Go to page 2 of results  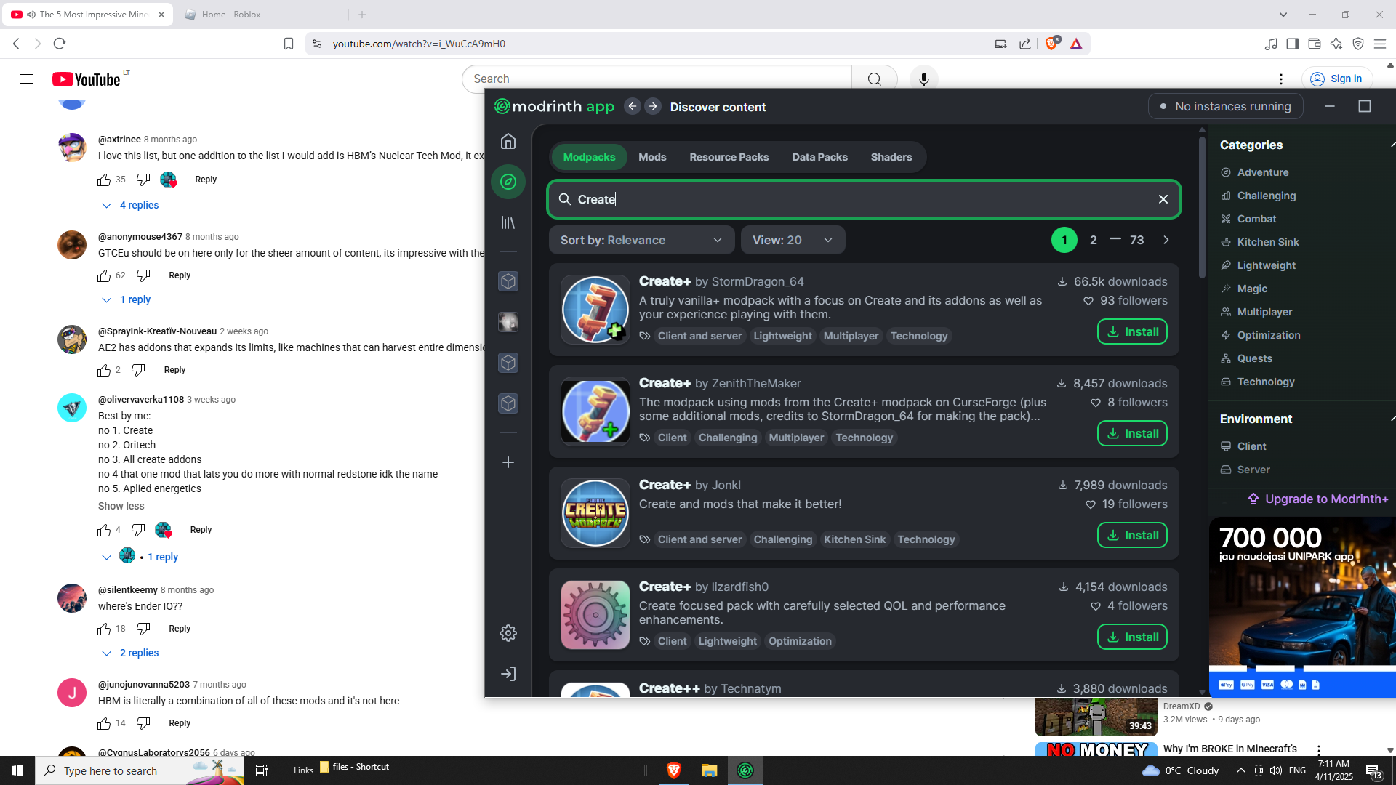(1093, 240)
